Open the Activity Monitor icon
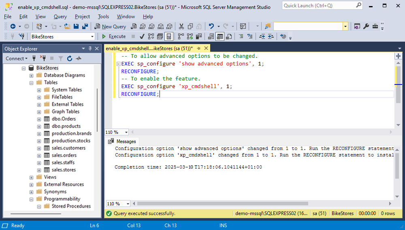This screenshot has height=230, width=405. [243, 26]
